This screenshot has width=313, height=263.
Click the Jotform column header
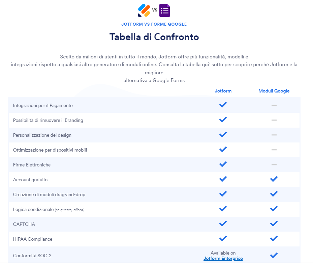tap(223, 91)
